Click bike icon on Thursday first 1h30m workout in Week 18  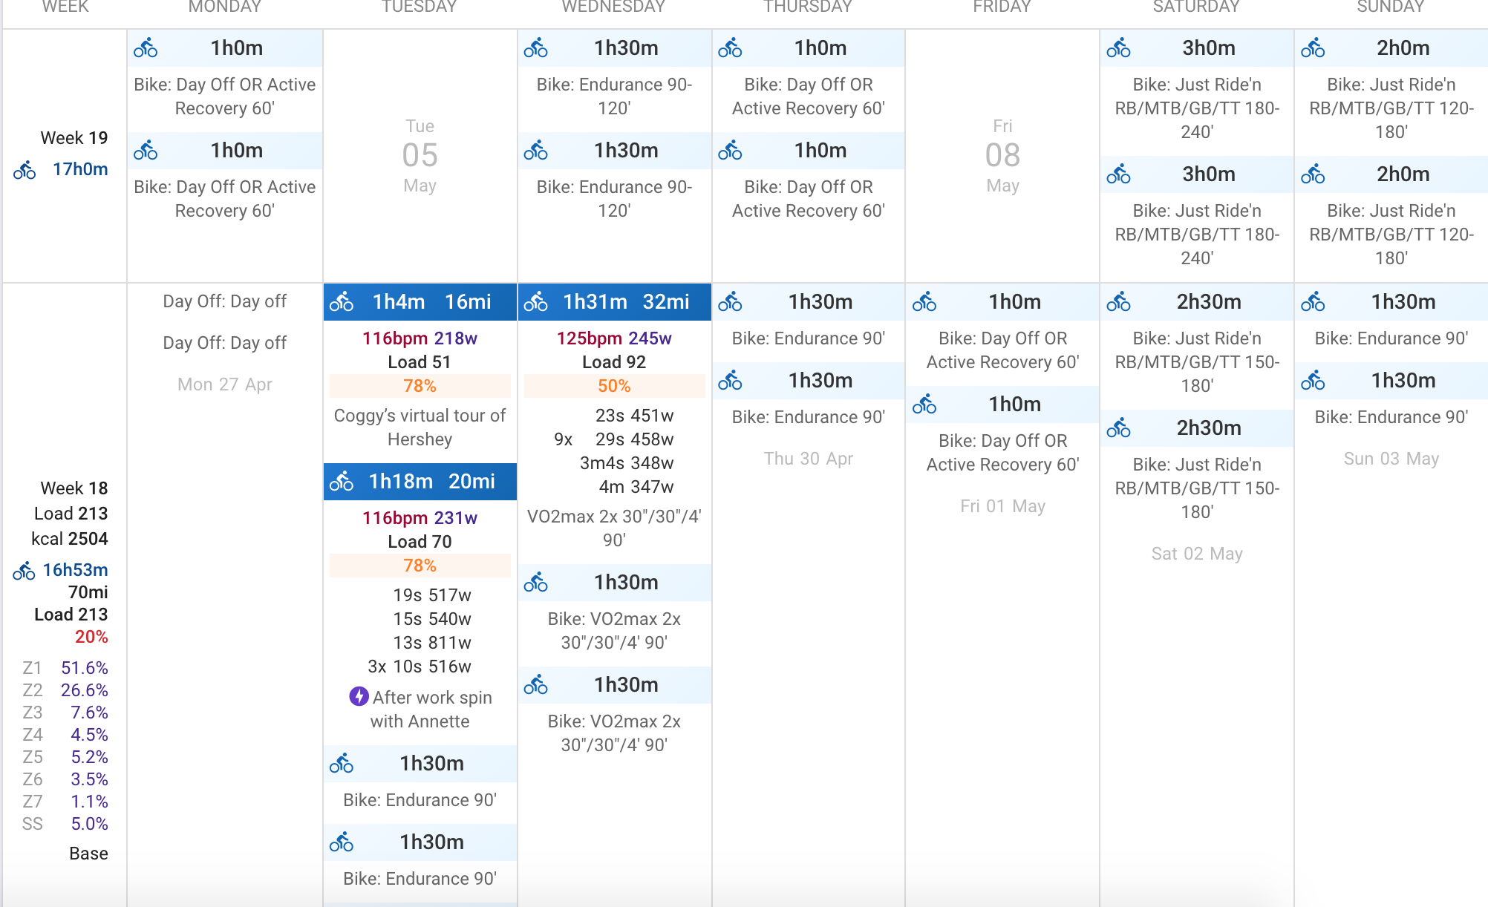click(731, 302)
